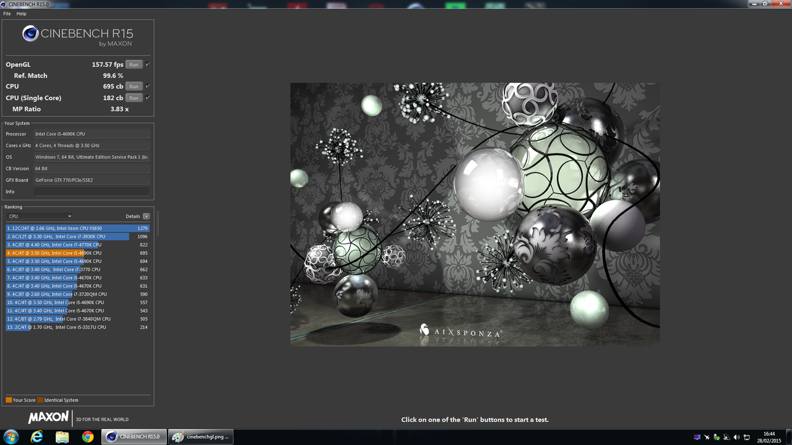Select ranking entry Core i7-3770 scoring 662

78,269
